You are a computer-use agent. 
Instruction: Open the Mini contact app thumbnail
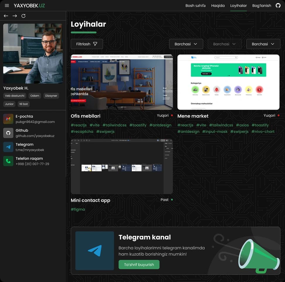122,166
